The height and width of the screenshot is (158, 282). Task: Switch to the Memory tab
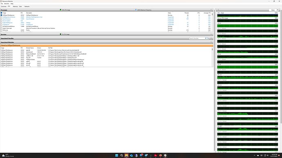15,7
